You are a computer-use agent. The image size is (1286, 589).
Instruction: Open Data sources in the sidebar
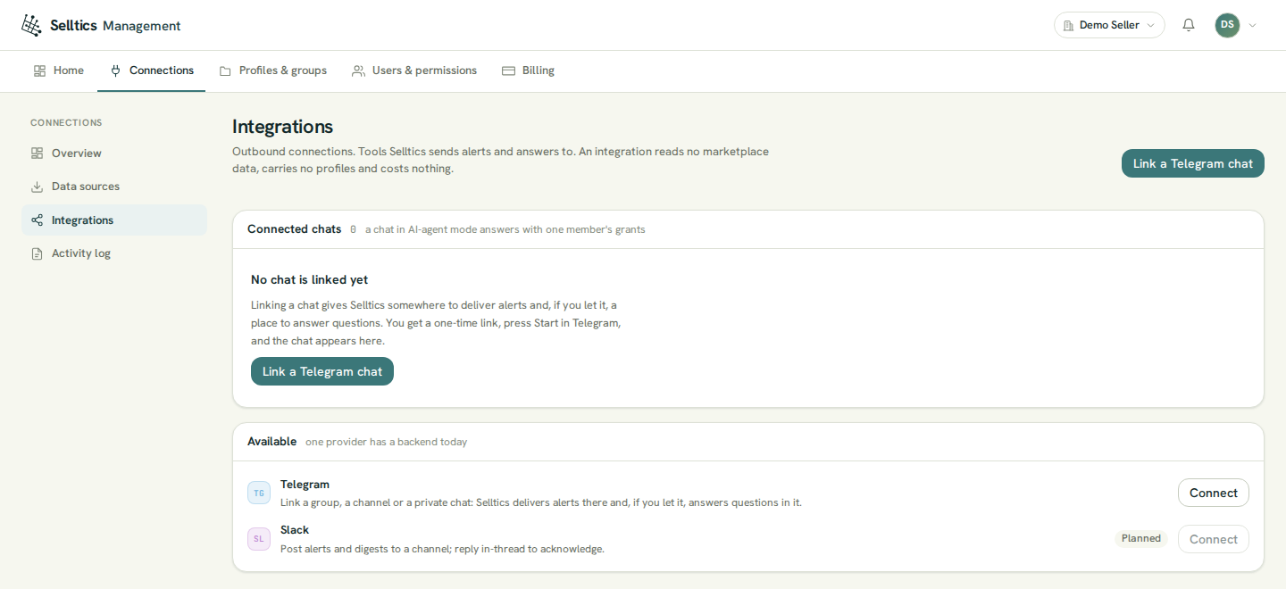114,187
